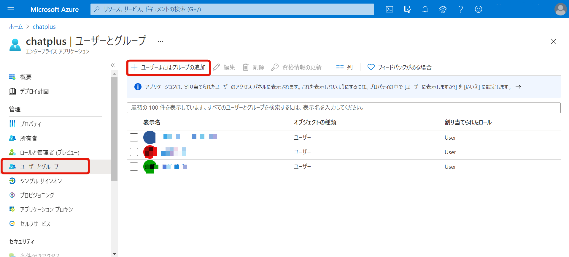Open Cloud Shell from the top bar
This screenshot has height=257, width=569.
[389, 9]
